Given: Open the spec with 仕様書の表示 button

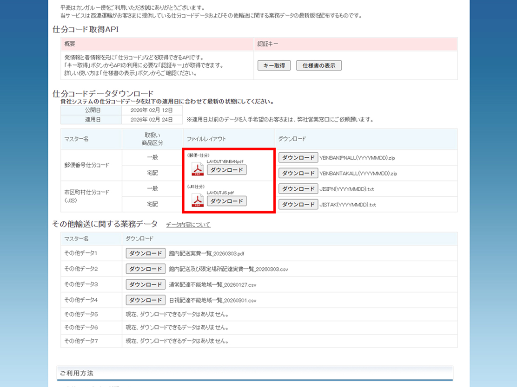Looking at the screenshot, I should click(x=319, y=65).
